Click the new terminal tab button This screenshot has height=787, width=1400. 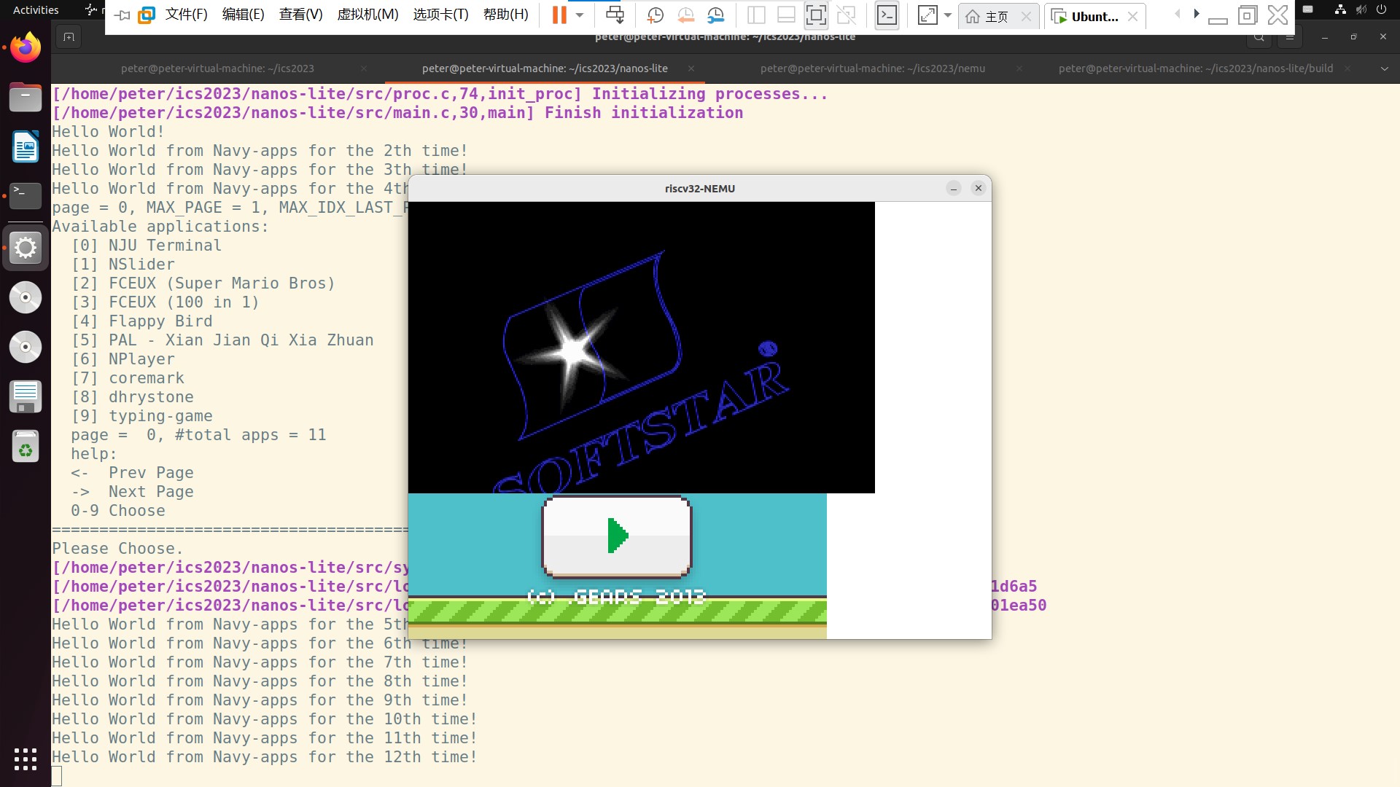point(69,37)
